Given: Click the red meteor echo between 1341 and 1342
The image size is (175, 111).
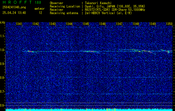Looking at the screenshot, I should pos(30,51).
